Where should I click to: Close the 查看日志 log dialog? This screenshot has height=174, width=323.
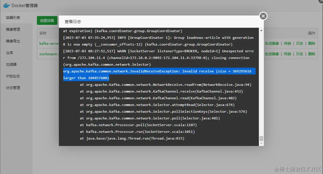pos(263,16)
